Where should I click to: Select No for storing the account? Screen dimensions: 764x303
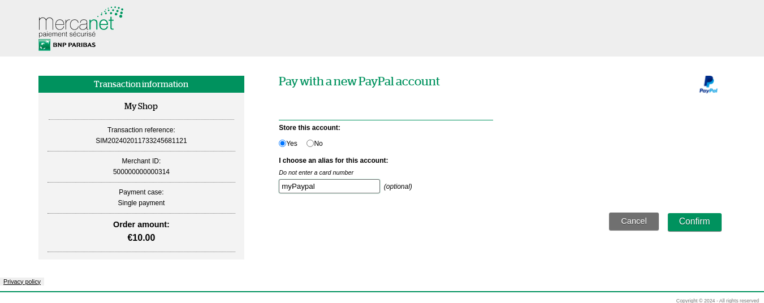click(310, 144)
